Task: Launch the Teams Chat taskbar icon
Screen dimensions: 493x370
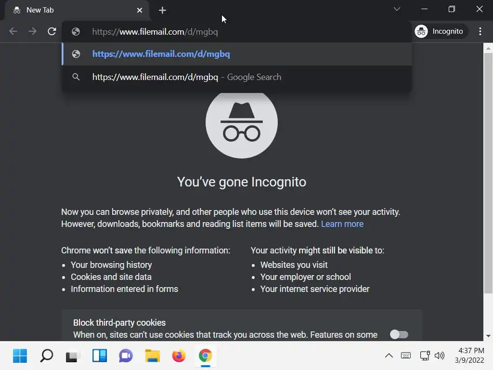Action: [126, 356]
